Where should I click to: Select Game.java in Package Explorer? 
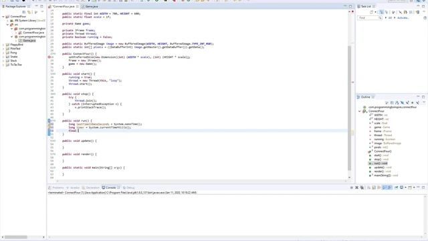(x=29, y=40)
